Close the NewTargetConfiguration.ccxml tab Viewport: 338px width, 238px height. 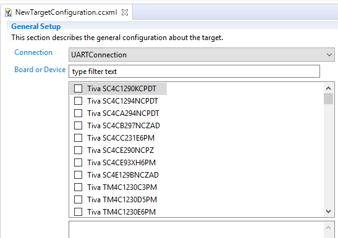(125, 12)
